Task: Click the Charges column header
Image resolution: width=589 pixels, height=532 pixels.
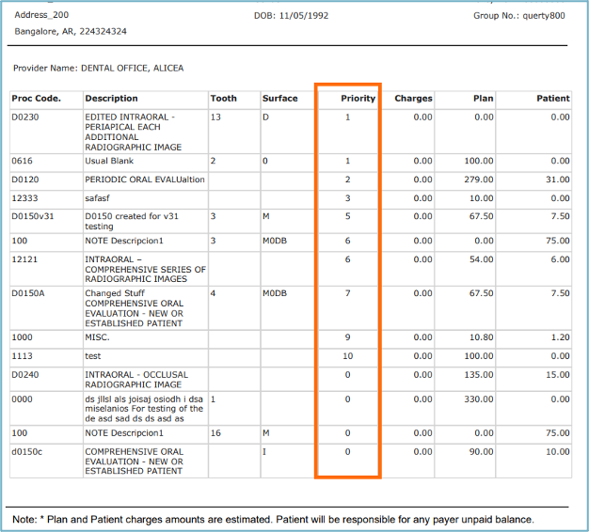Action: [x=413, y=98]
